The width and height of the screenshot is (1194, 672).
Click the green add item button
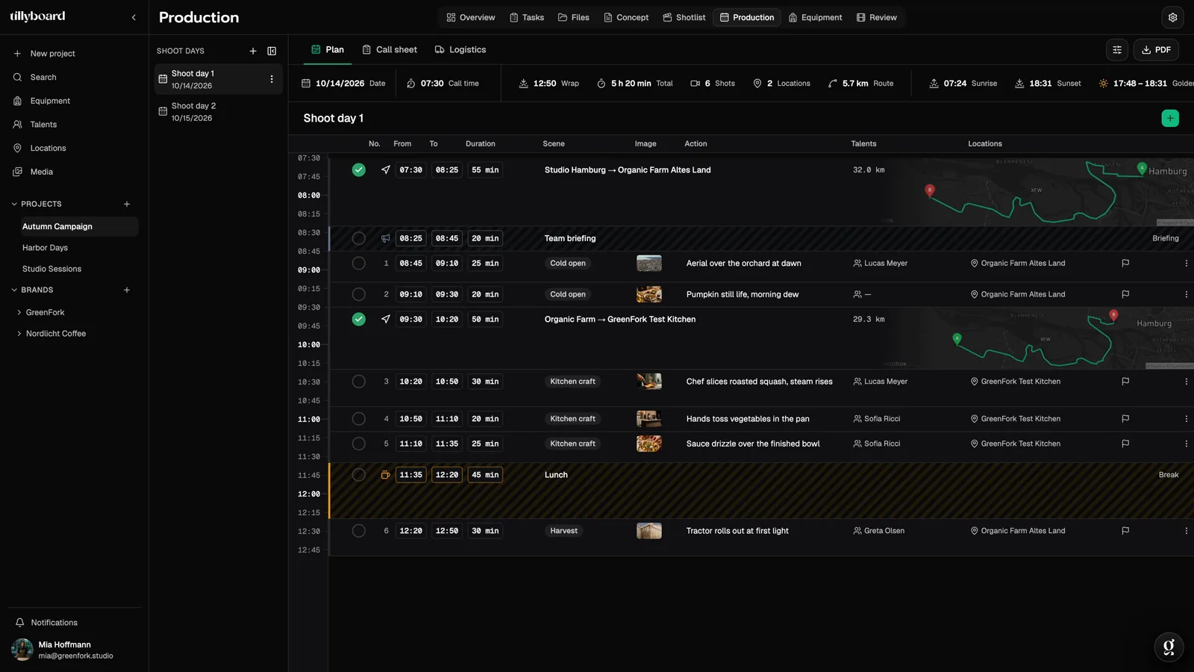[x=1170, y=118]
